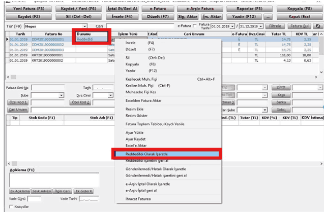
Task: Open the e-Fatura toolbar button
Action: click(158, 9)
